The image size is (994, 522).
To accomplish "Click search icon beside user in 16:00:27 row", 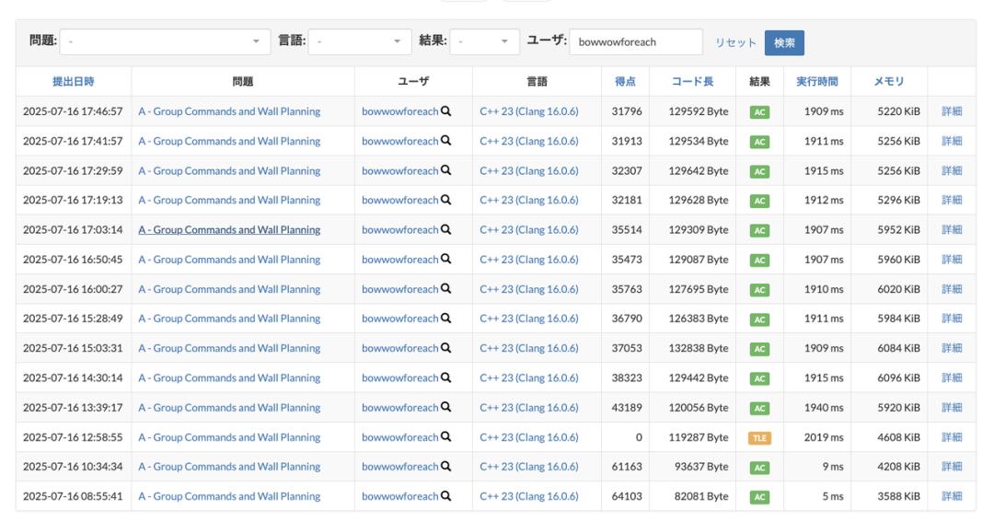I will point(446,288).
